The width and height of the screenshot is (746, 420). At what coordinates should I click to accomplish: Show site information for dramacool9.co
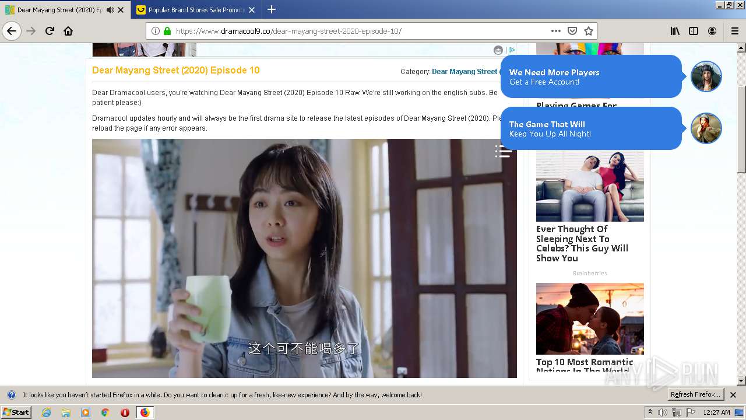tap(156, 31)
